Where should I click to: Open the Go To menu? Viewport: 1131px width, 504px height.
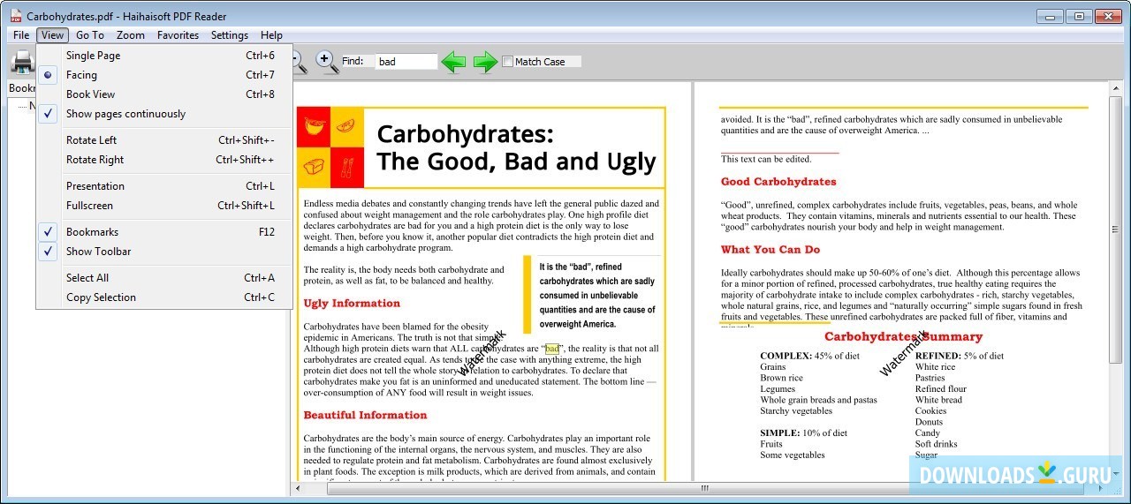click(90, 35)
